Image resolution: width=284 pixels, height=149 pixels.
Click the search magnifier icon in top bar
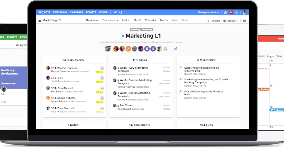(121, 12)
